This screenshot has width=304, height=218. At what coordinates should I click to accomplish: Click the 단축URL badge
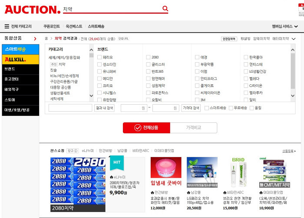click(x=123, y=38)
